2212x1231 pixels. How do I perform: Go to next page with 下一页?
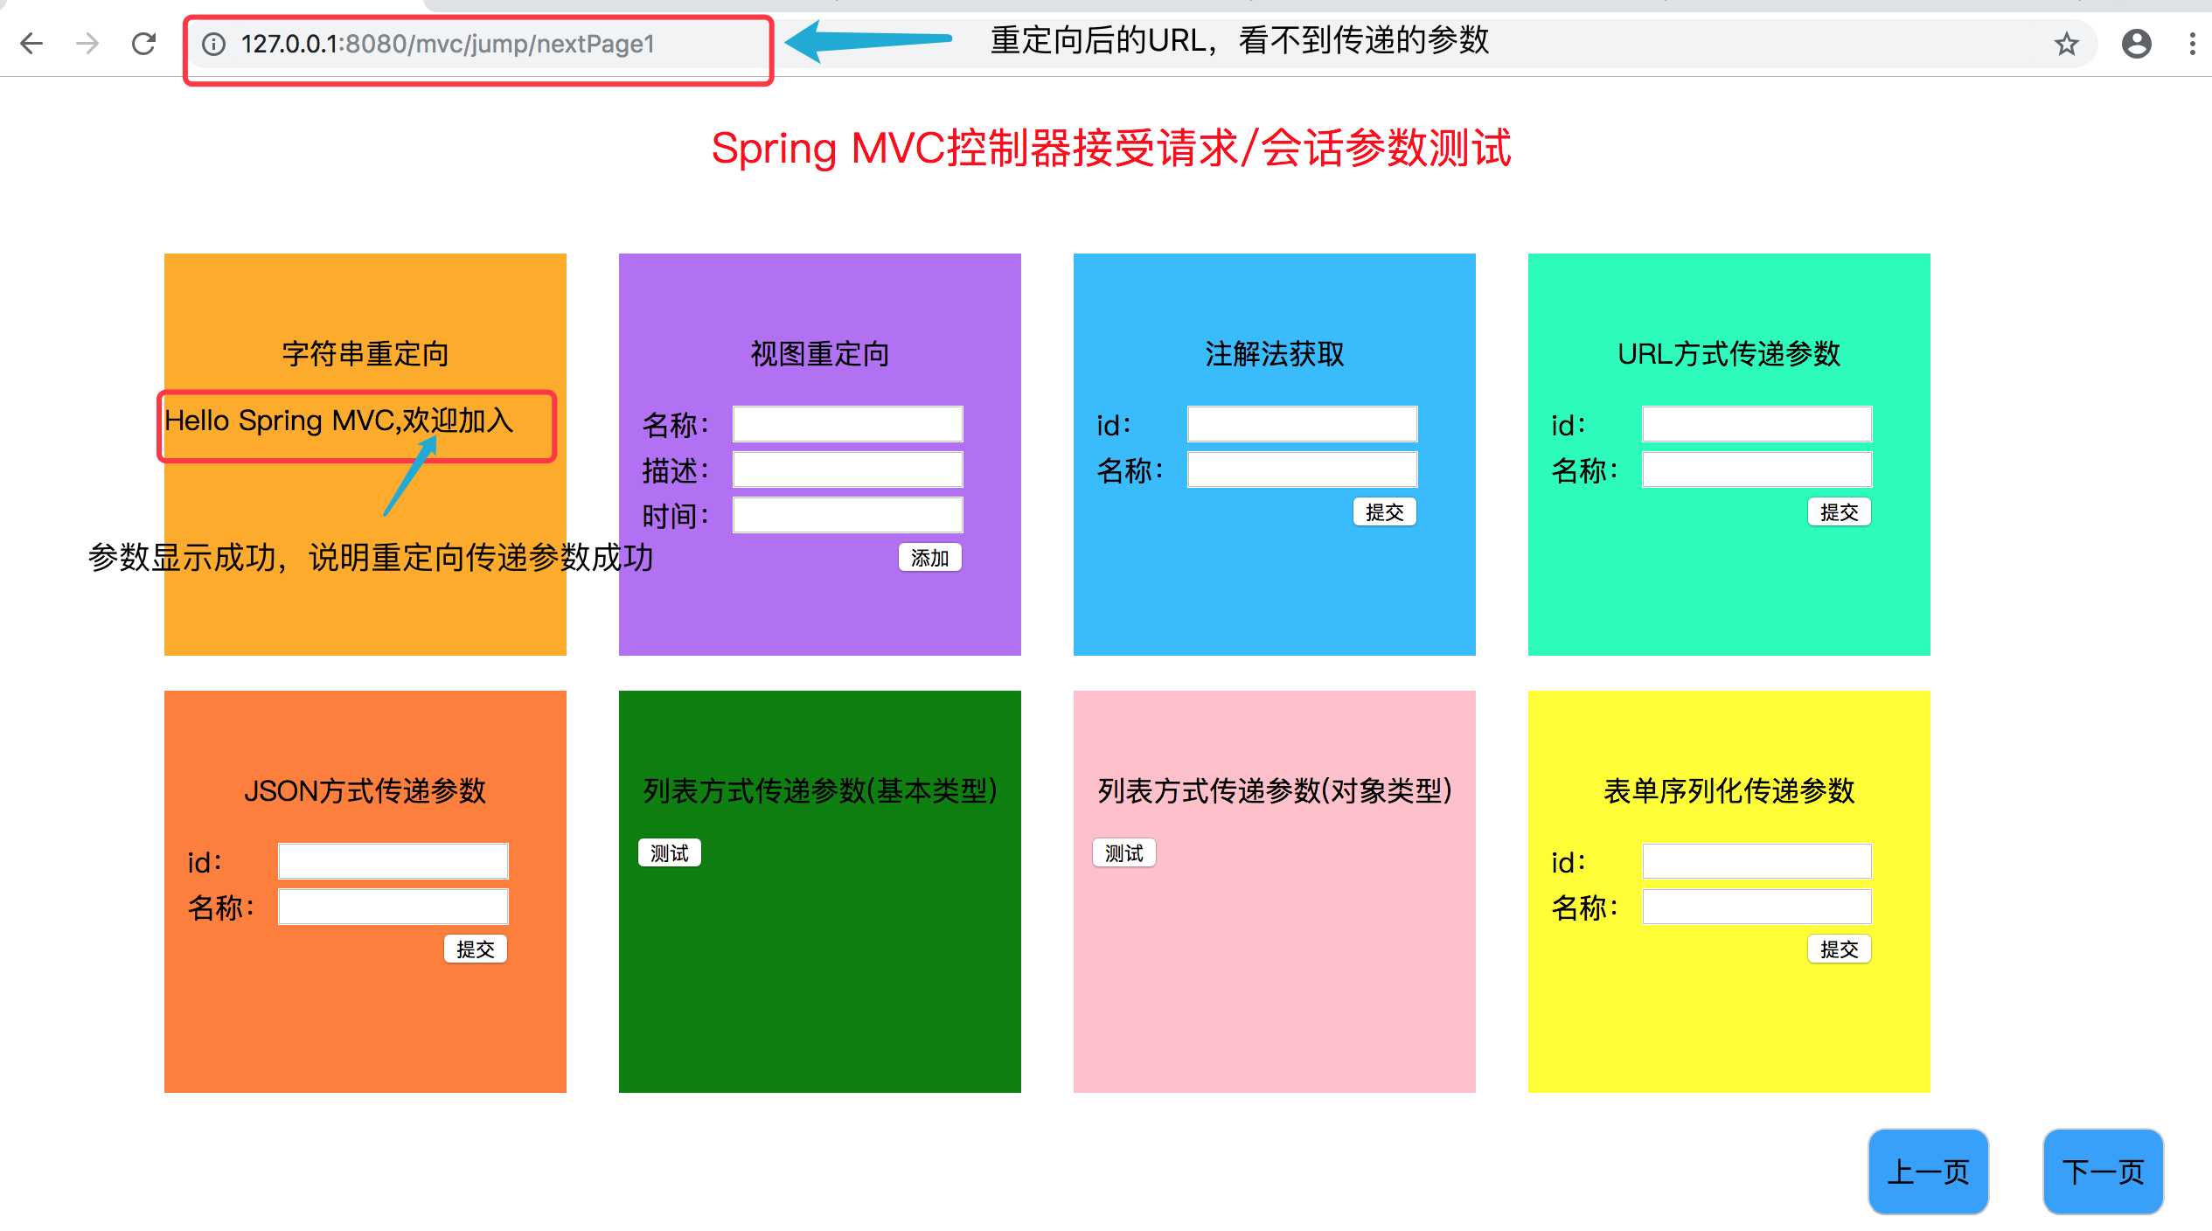point(2103,1172)
